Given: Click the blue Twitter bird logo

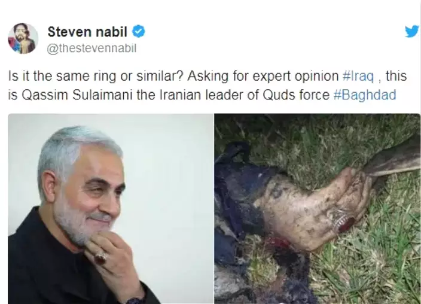Looking at the screenshot, I should [x=413, y=32].
